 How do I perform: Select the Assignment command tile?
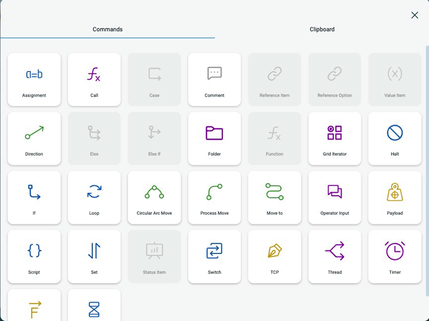pos(34,79)
